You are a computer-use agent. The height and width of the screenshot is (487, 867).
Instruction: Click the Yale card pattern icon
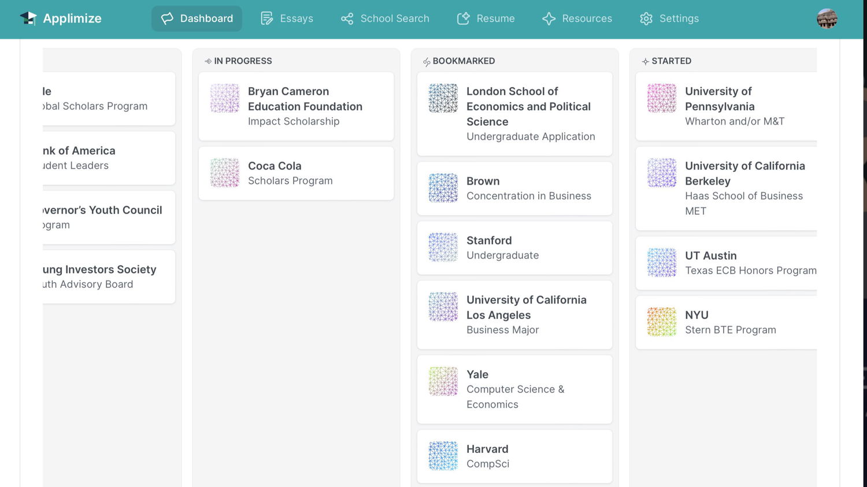click(x=443, y=381)
